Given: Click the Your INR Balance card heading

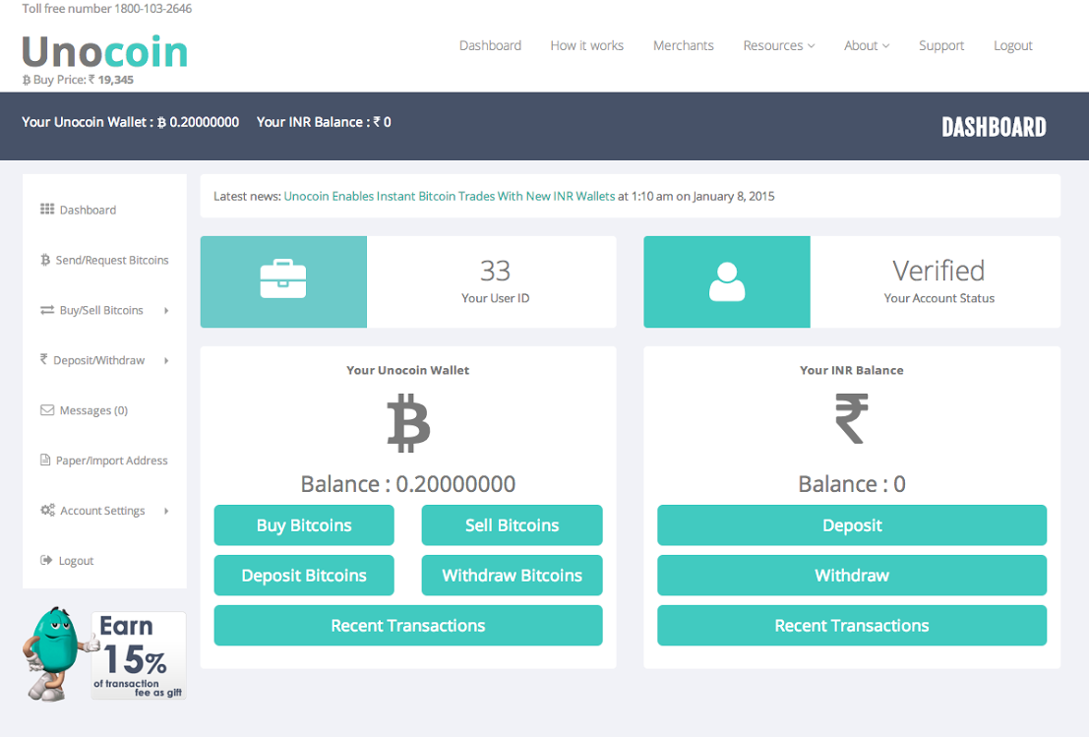Looking at the screenshot, I should coord(852,370).
